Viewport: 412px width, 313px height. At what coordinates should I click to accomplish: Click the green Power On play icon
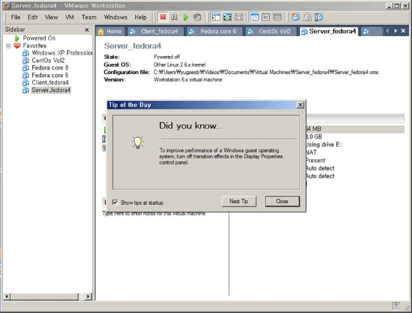[x=186, y=17]
